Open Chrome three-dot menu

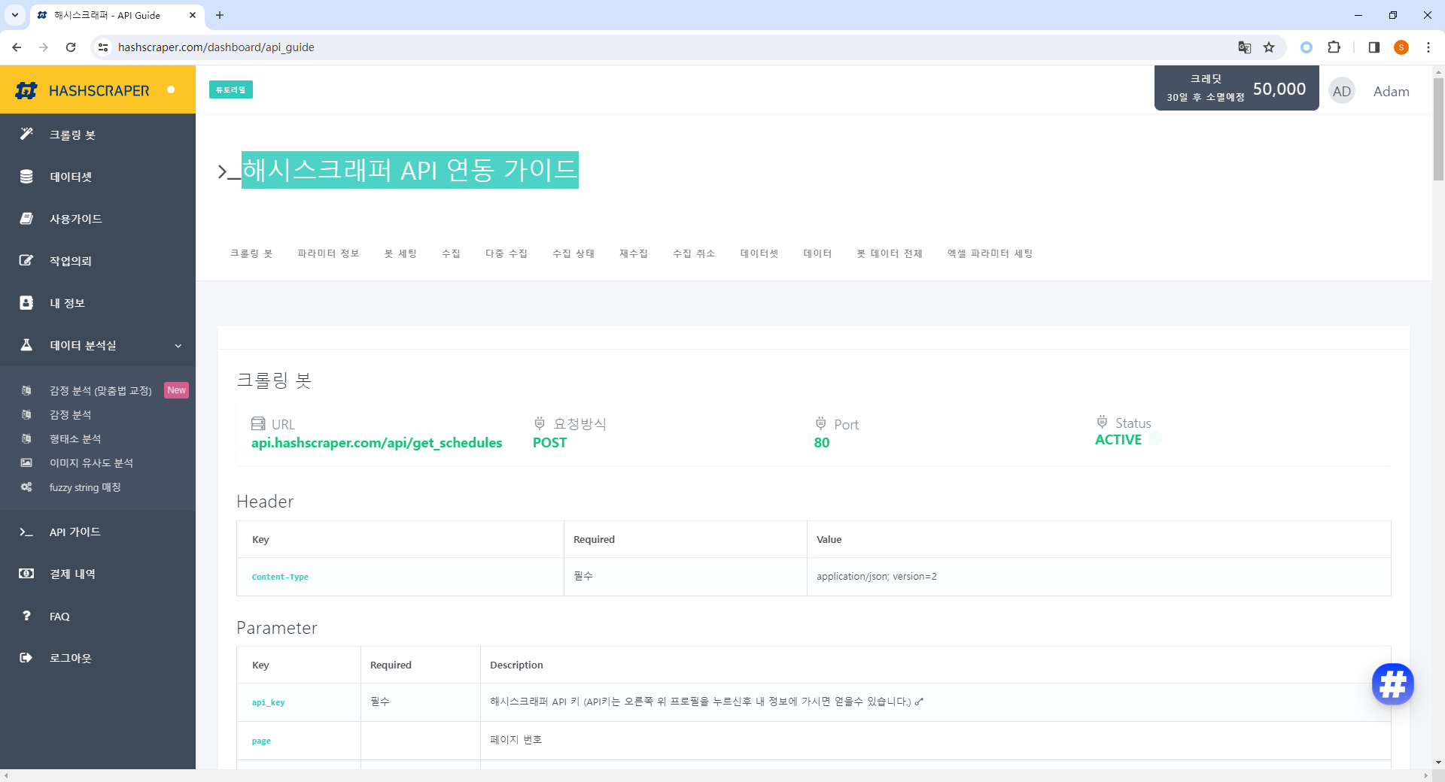(1428, 47)
